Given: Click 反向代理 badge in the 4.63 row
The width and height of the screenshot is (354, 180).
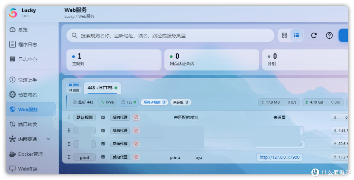Looking at the screenshot, I should (x=120, y=130).
